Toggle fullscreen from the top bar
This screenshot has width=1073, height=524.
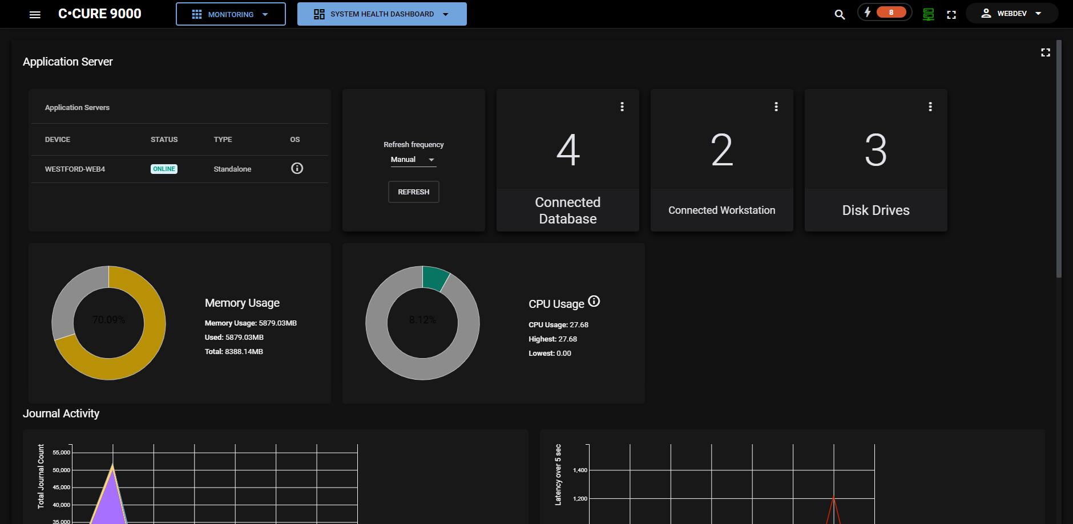pos(951,15)
